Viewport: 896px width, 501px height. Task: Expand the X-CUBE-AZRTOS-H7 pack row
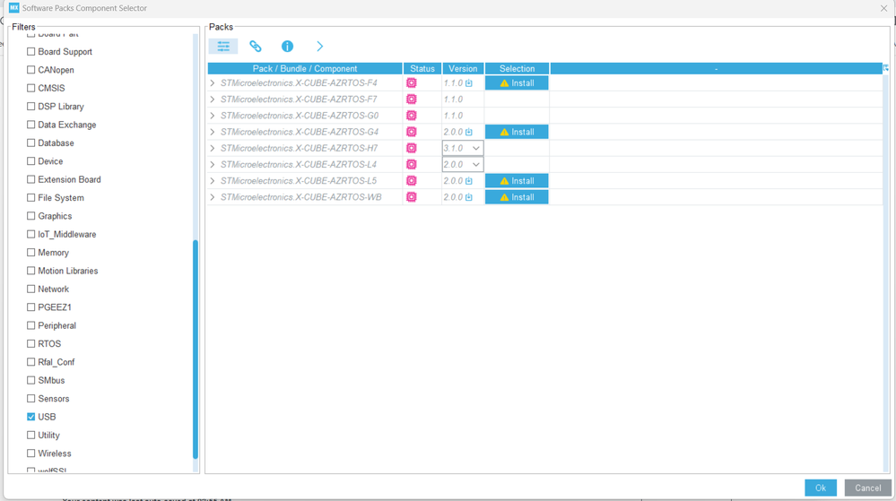tap(213, 148)
